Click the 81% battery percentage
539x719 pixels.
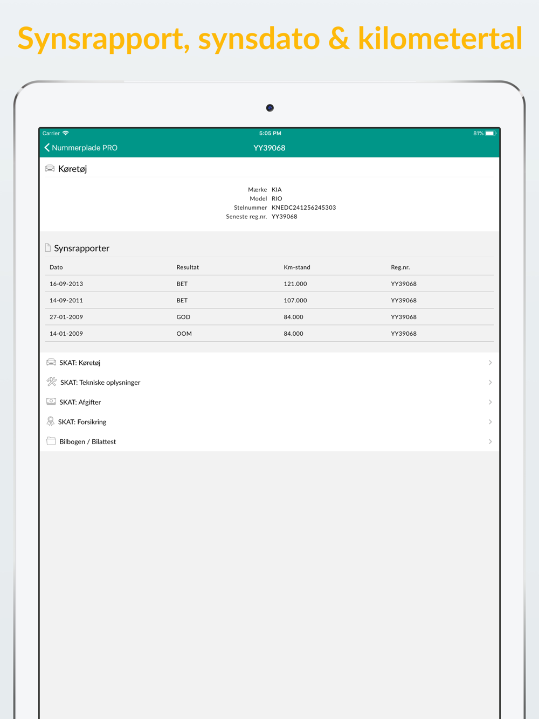478,133
